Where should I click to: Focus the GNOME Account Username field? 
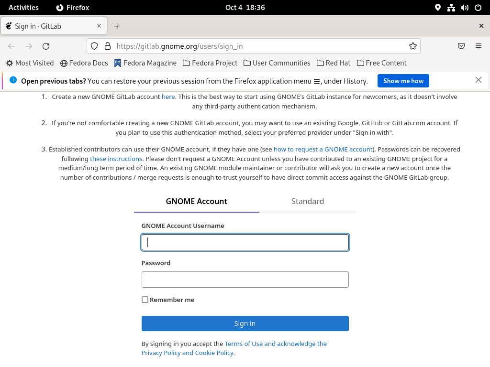[x=245, y=242]
